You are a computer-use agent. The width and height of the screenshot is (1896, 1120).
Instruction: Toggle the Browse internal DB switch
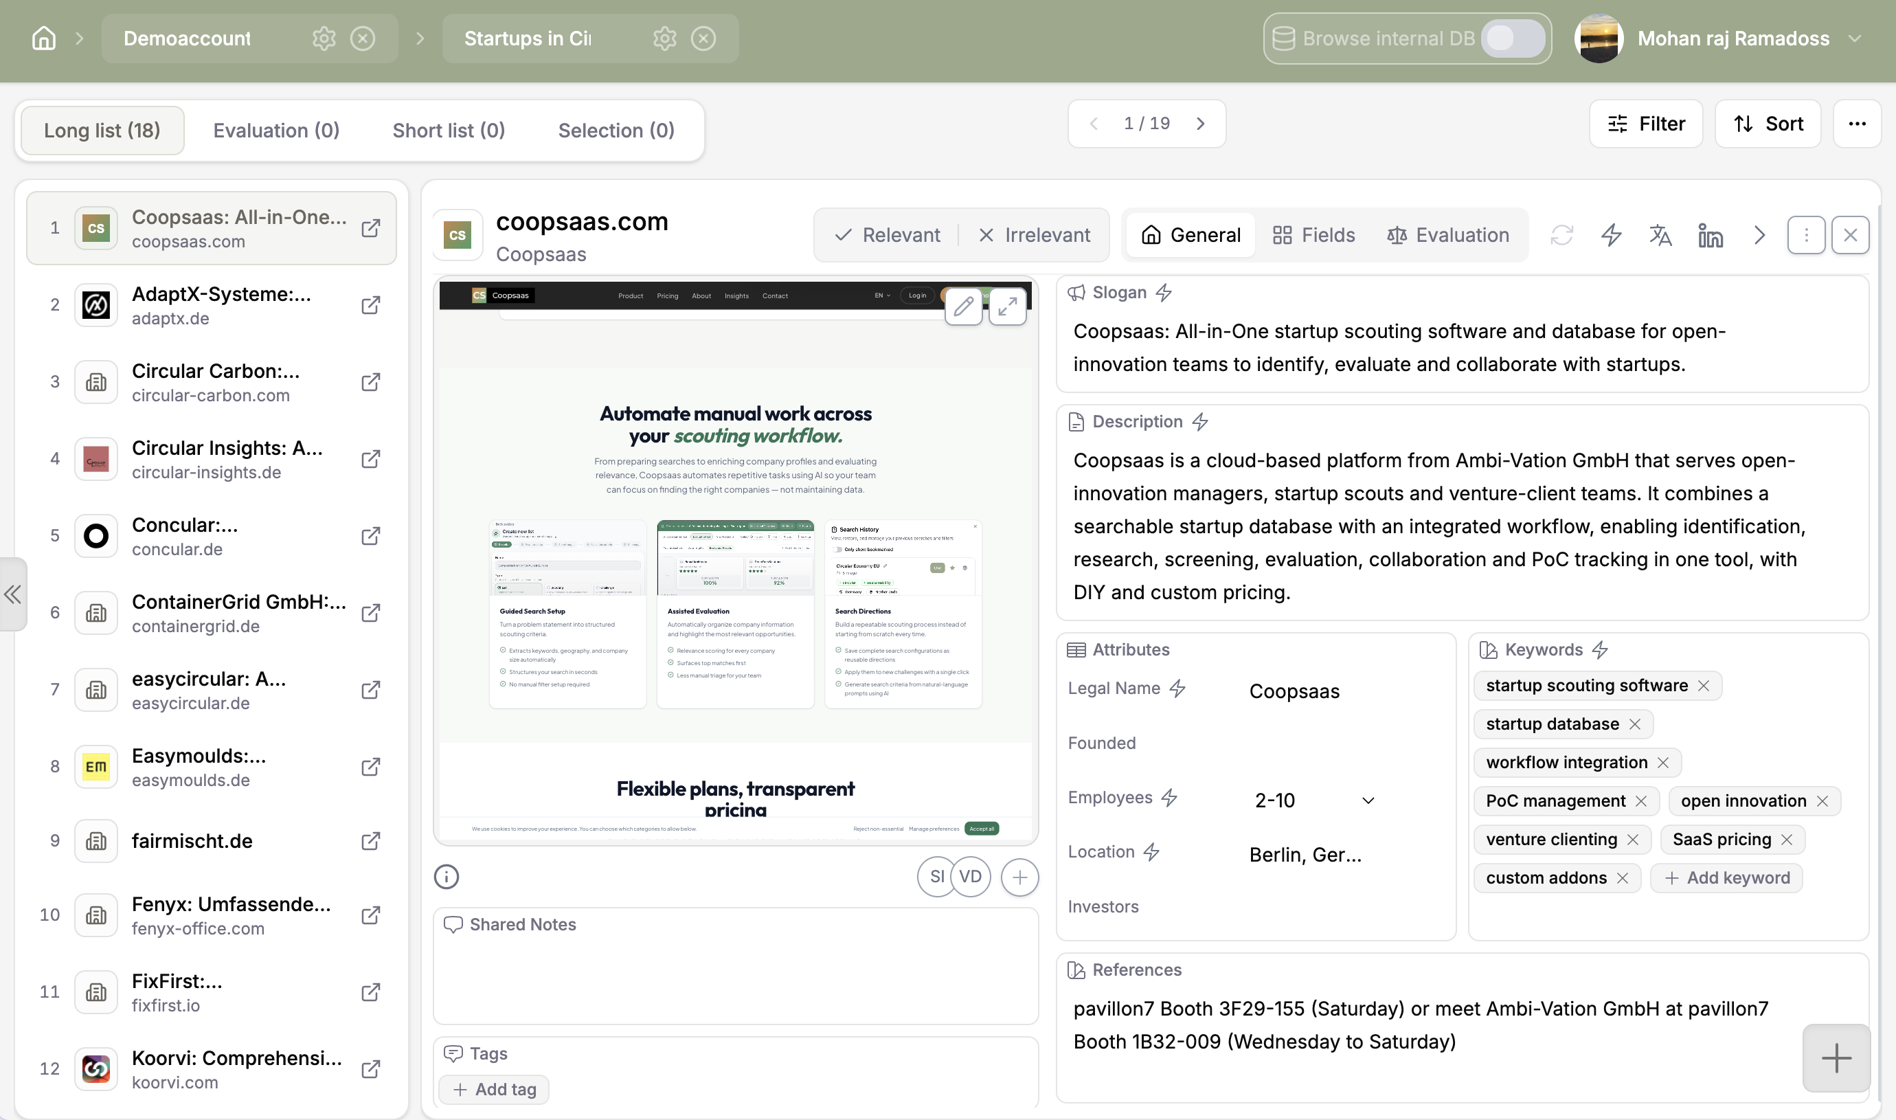click(1513, 38)
